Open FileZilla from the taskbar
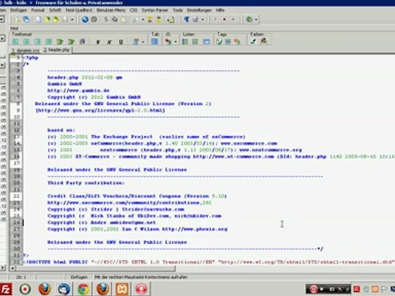Screen dimensions: 395x296 [6, 289]
